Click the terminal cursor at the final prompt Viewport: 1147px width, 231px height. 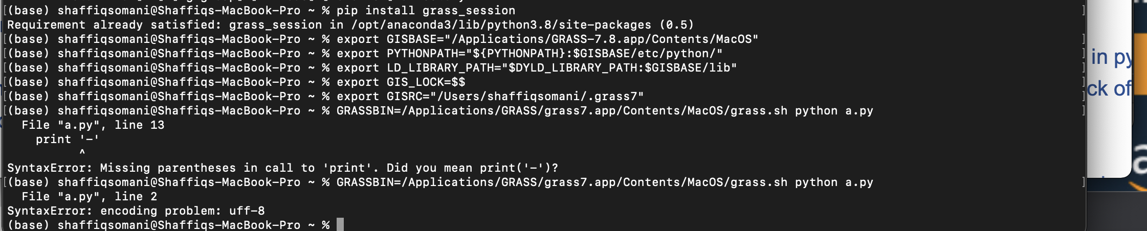pos(340,225)
